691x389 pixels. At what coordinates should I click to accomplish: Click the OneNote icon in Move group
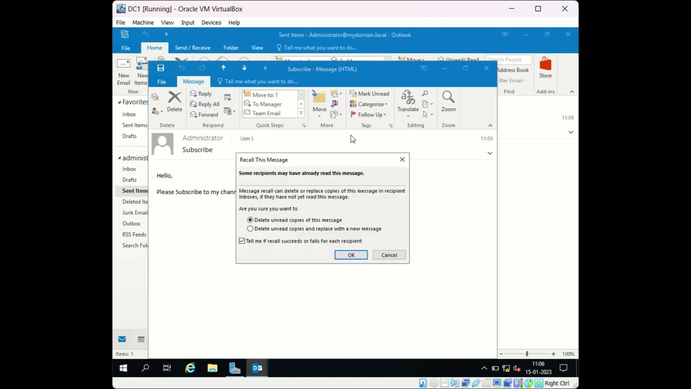coord(335,104)
